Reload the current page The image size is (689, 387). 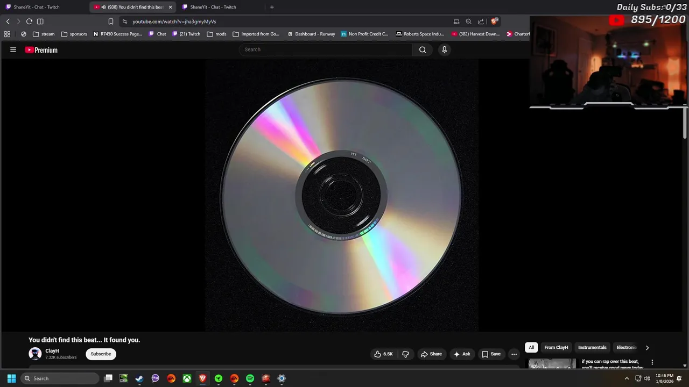click(x=29, y=21)
